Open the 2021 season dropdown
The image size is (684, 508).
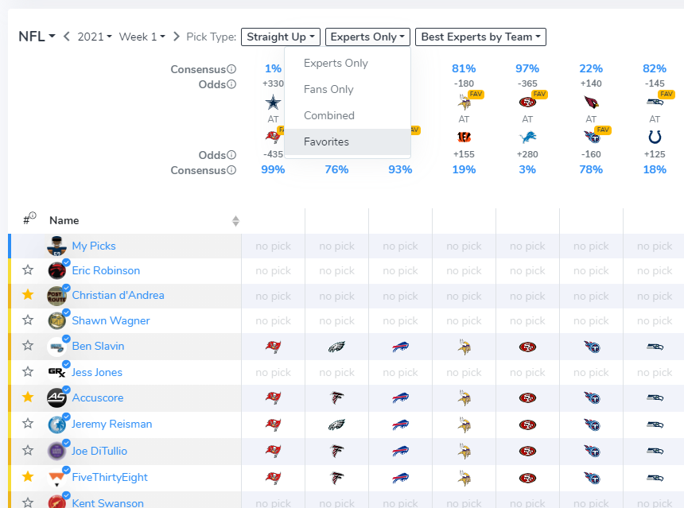click(x=95, y=37)
